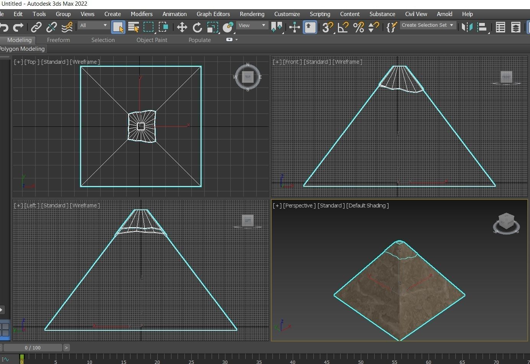
Task: Click the Align tool icon
Action: [x=483, y=27]
